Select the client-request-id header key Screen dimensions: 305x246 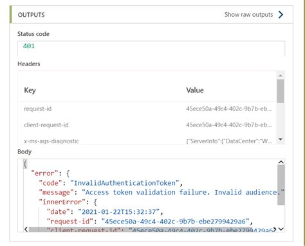[46, 125]
